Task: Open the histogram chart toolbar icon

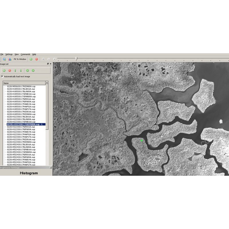Action: (10, 59)
